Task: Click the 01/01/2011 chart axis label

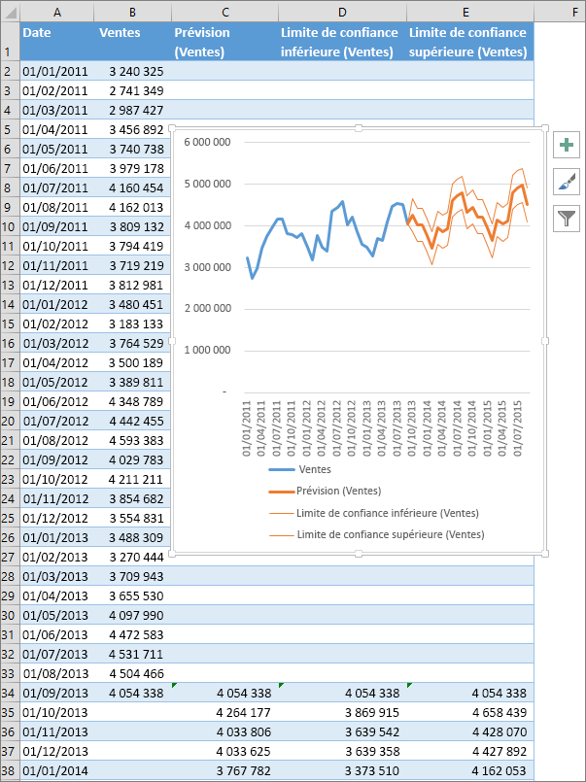Action: point(247,427)
